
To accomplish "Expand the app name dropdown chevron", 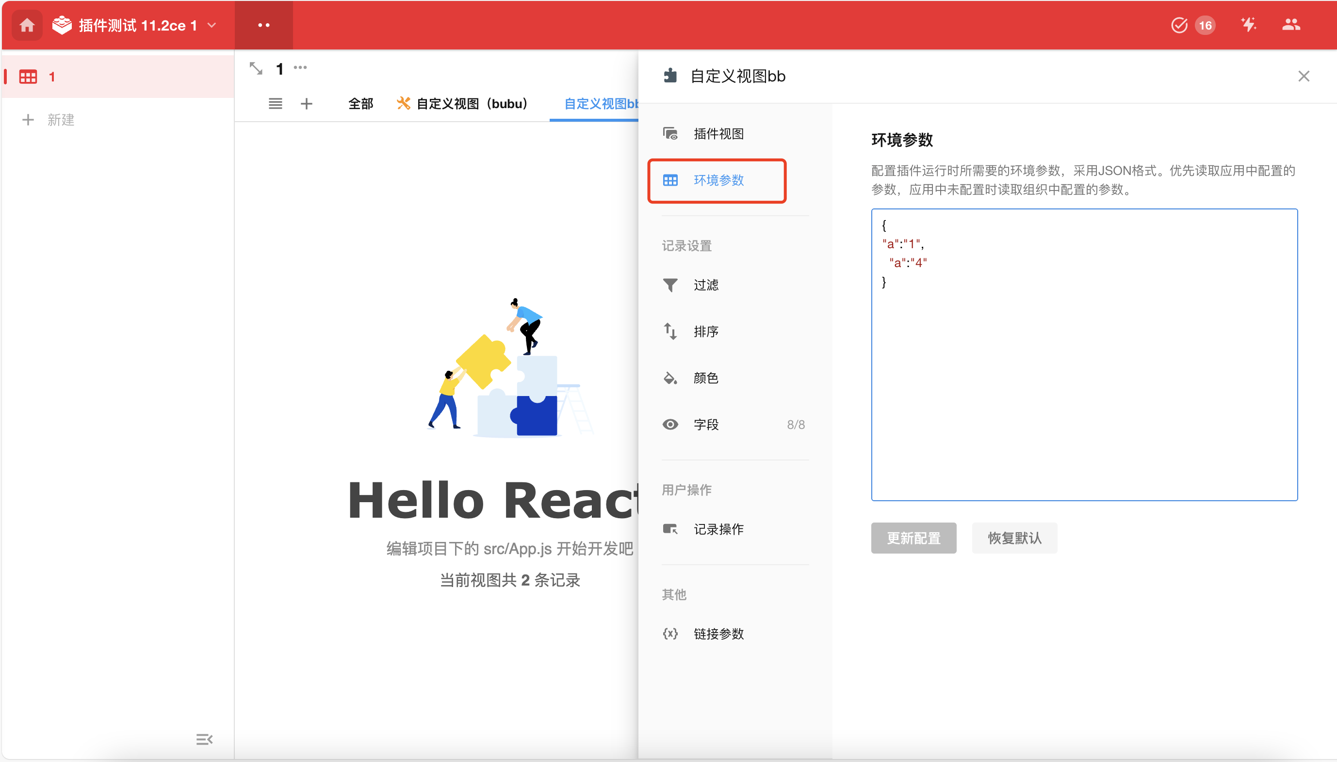I will (x=212, y=25).
